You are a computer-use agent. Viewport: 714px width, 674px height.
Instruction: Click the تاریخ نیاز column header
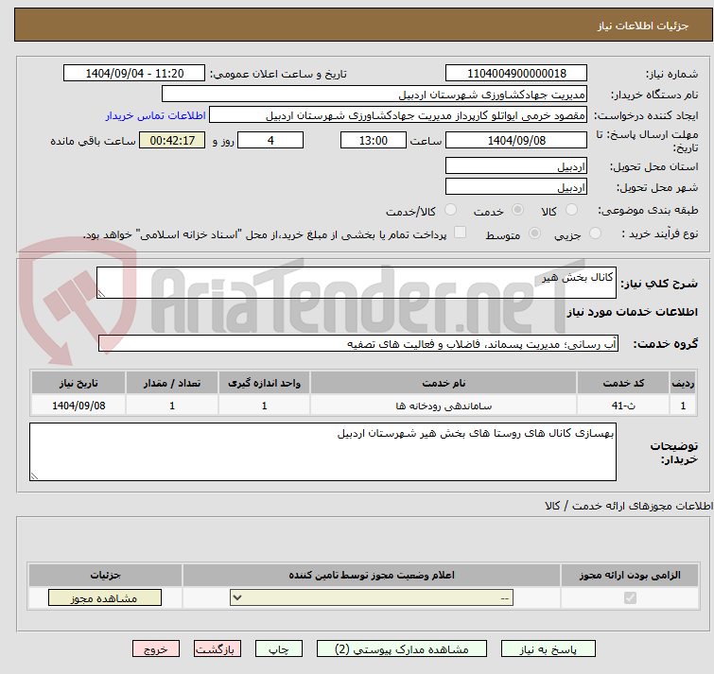[78, 383]
